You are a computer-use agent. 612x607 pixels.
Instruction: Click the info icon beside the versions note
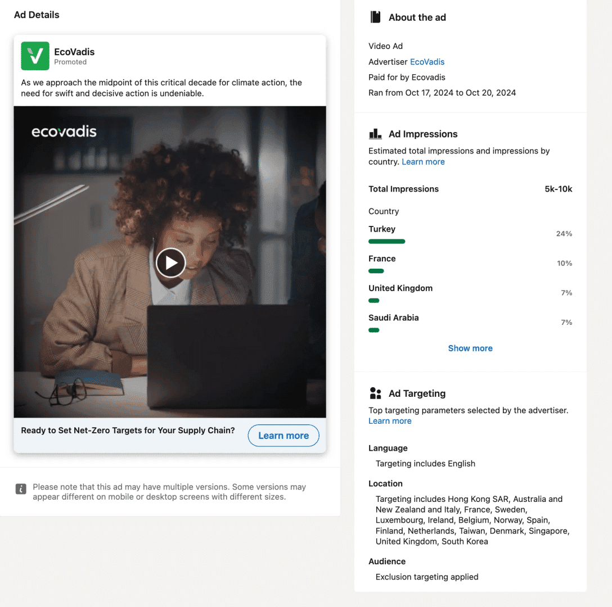tap(21, 489)
